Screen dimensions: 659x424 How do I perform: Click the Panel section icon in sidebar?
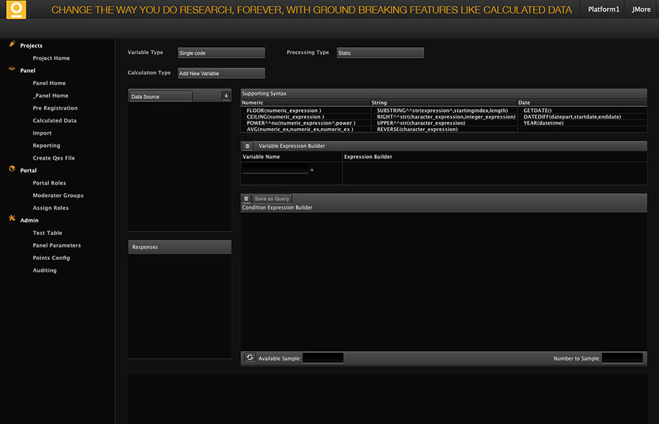12,70
